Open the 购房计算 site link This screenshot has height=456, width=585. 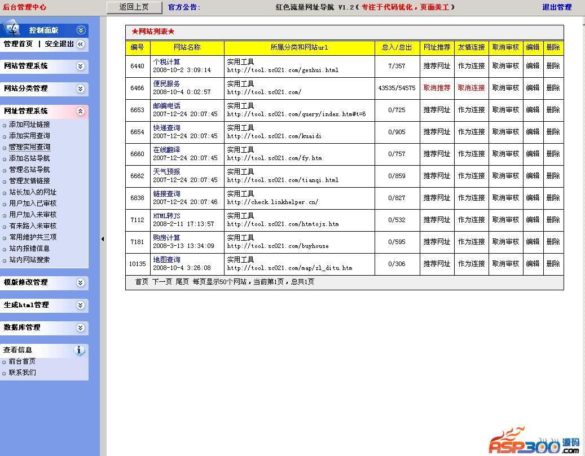(x=166, y=238)
